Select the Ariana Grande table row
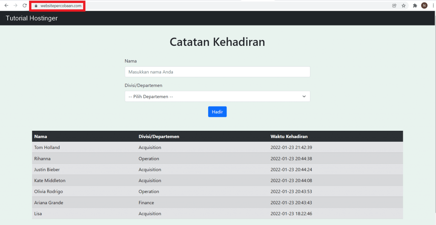Screen dimensions: 436x225 (x=217, y=202)
